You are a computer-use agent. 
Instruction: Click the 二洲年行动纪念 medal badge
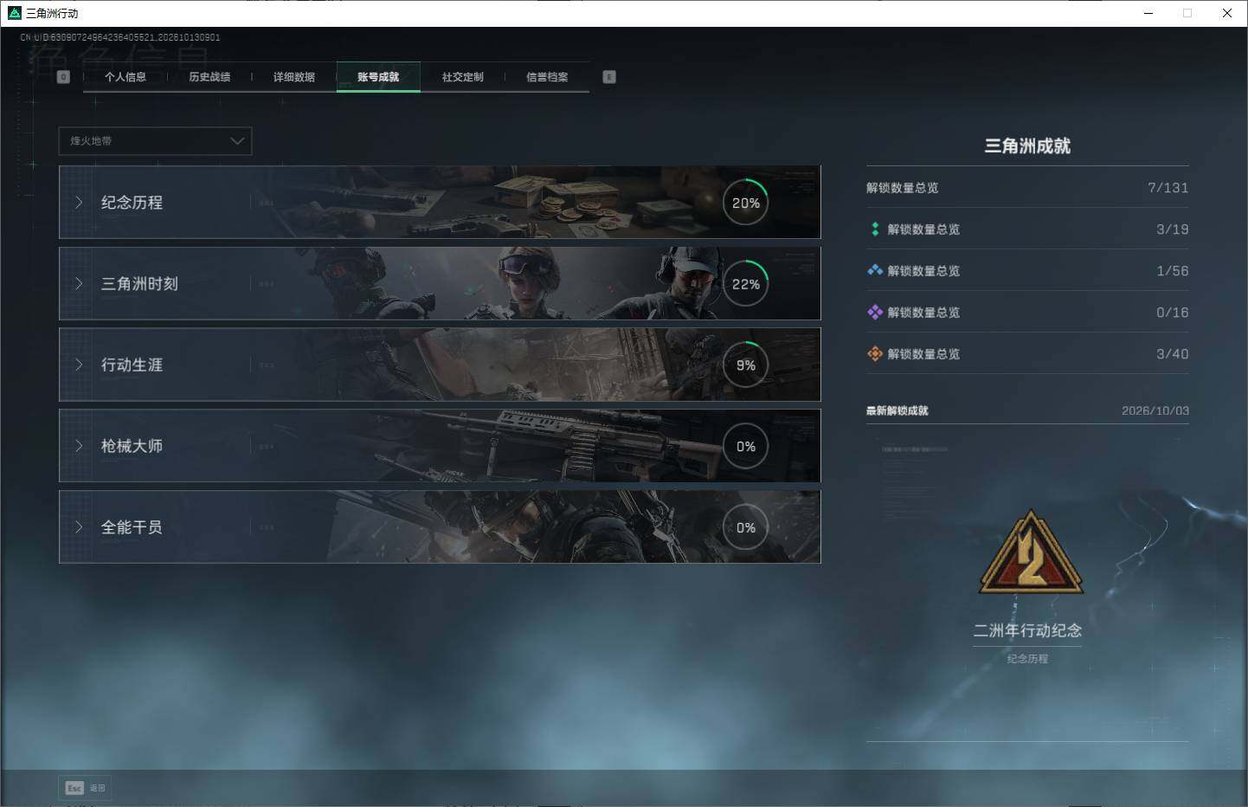pos(1030,554)
